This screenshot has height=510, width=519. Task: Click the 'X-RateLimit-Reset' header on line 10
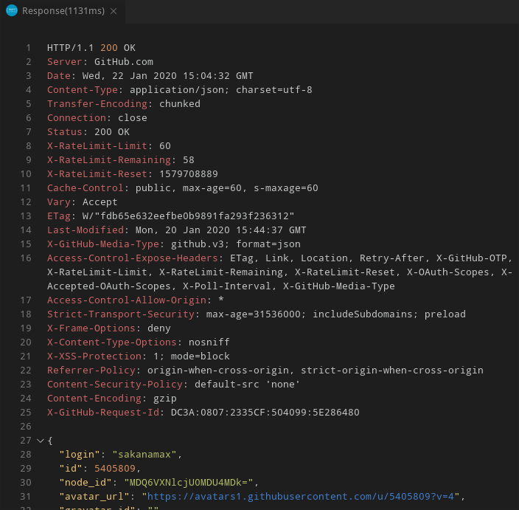tap(97, 174)
